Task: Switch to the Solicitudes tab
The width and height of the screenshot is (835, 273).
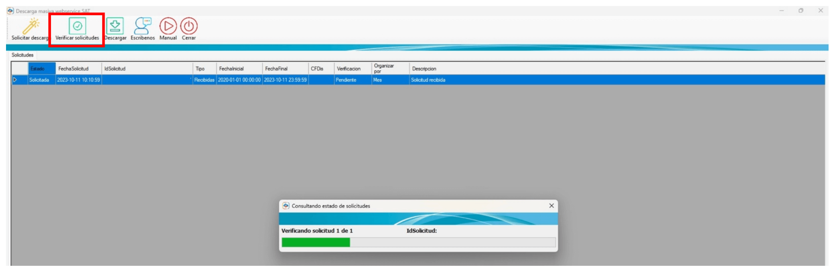Action: tap(22, 55)
